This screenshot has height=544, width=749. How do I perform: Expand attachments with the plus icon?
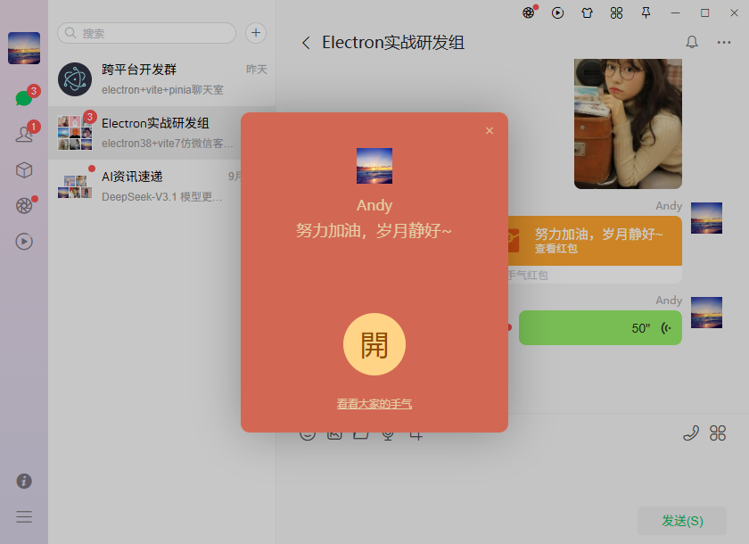pos(415,433)
